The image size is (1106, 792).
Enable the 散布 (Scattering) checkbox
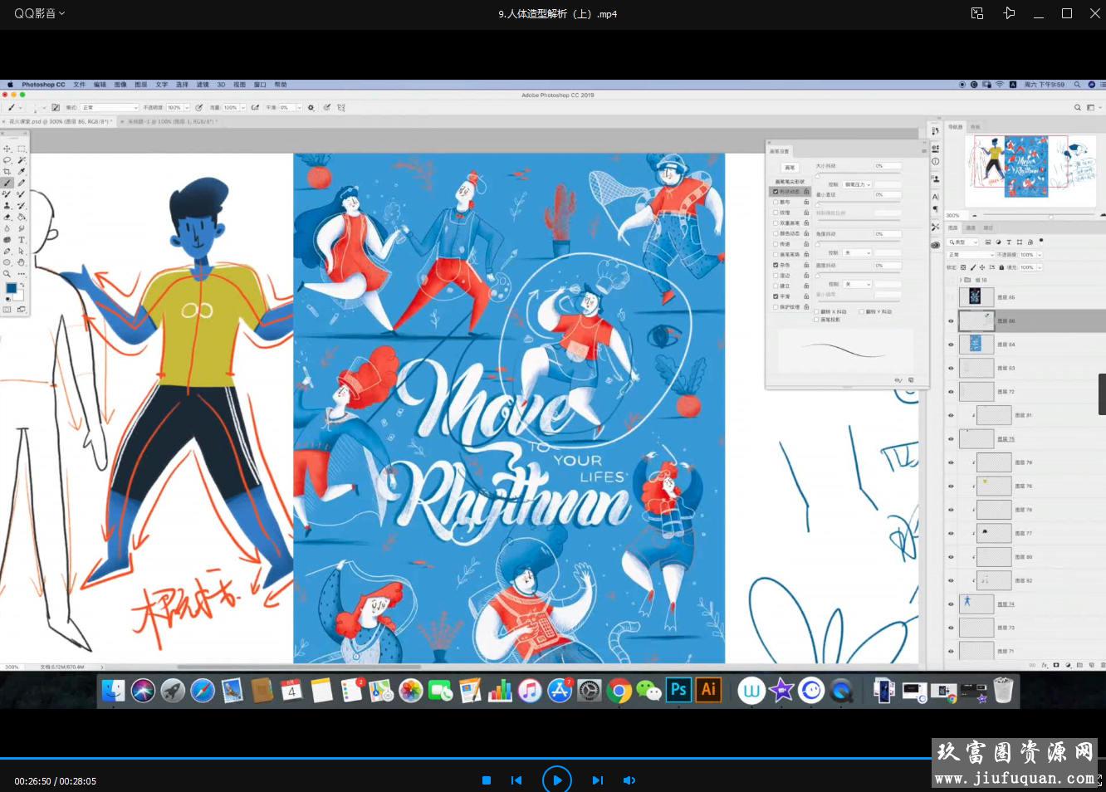tap(776, 202)
